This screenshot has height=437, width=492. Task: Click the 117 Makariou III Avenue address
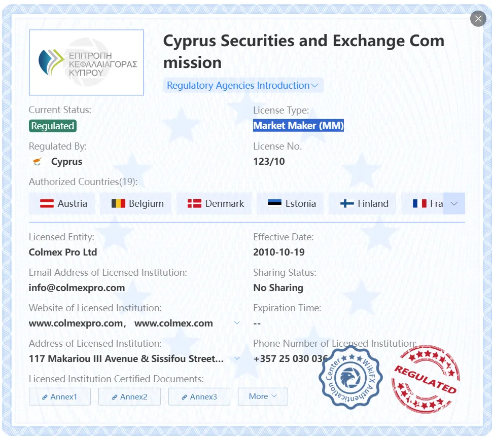click(x=126, y=358)
